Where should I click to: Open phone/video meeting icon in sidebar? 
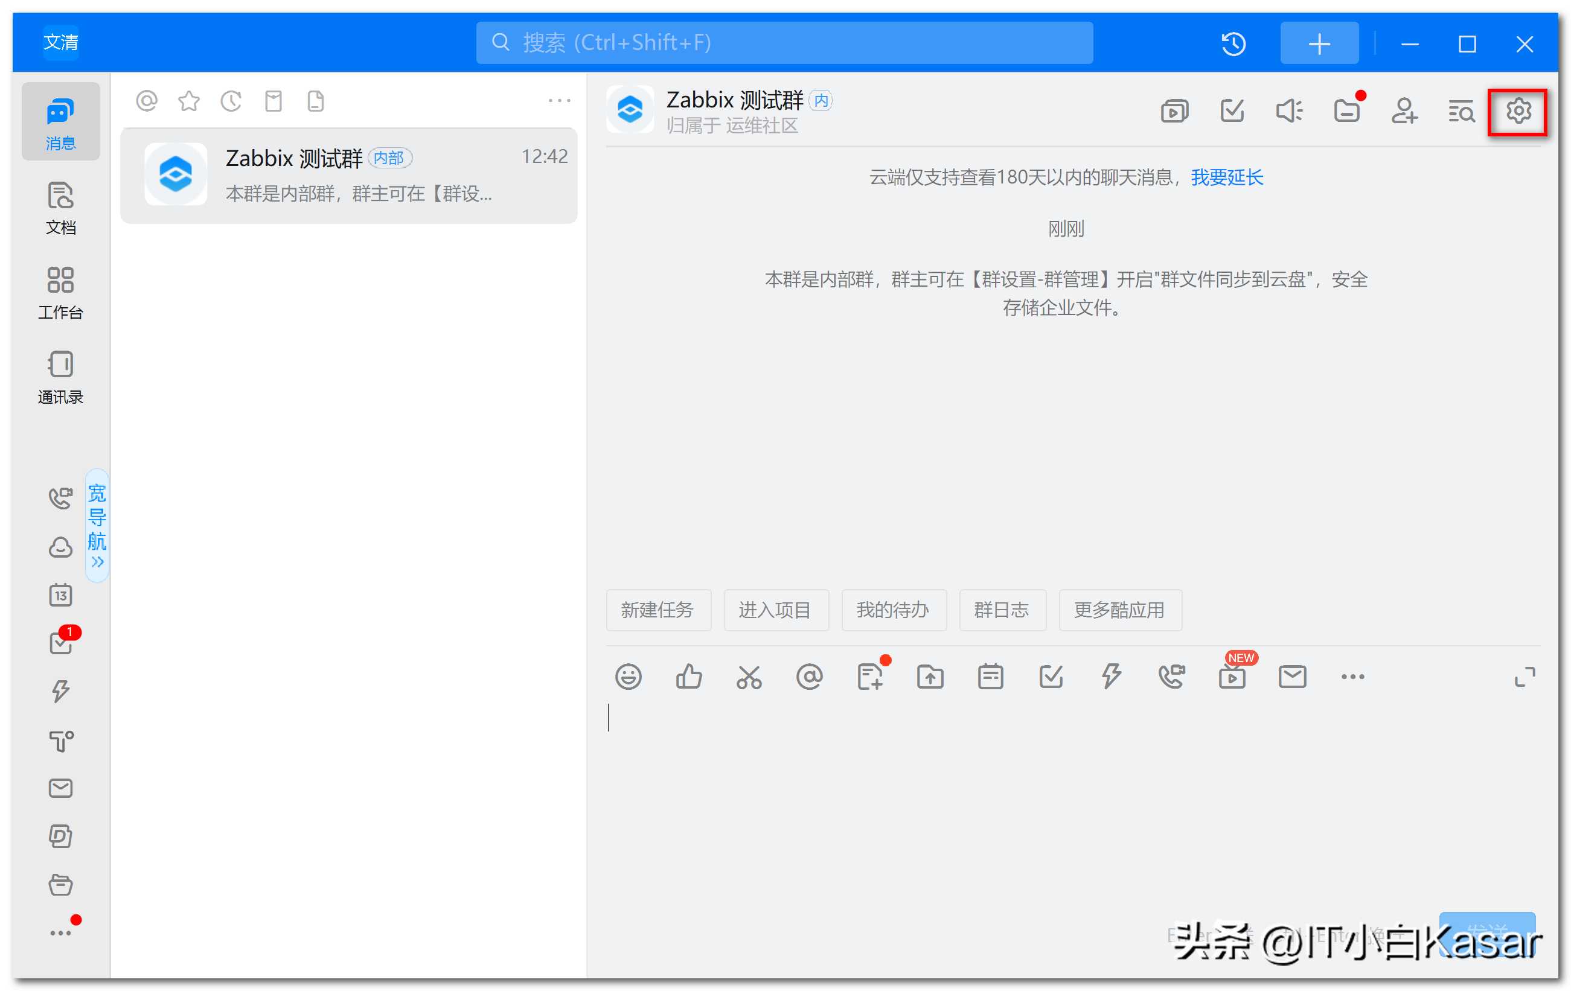click(x=60, y=499)
